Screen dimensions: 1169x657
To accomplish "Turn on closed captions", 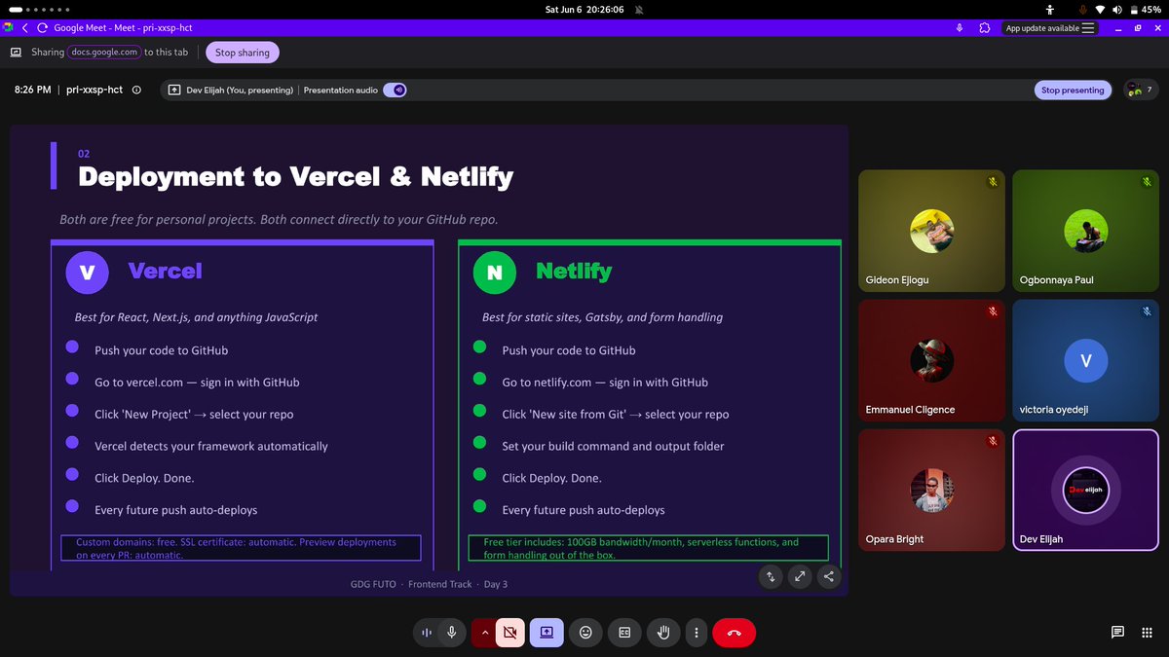I will coord(624,633).
